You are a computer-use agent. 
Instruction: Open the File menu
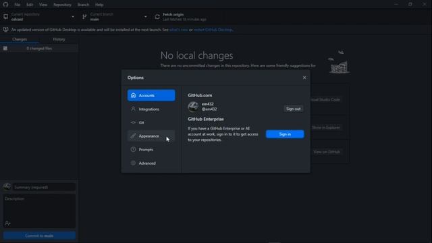pyautogui.click(x=18, y=5)
